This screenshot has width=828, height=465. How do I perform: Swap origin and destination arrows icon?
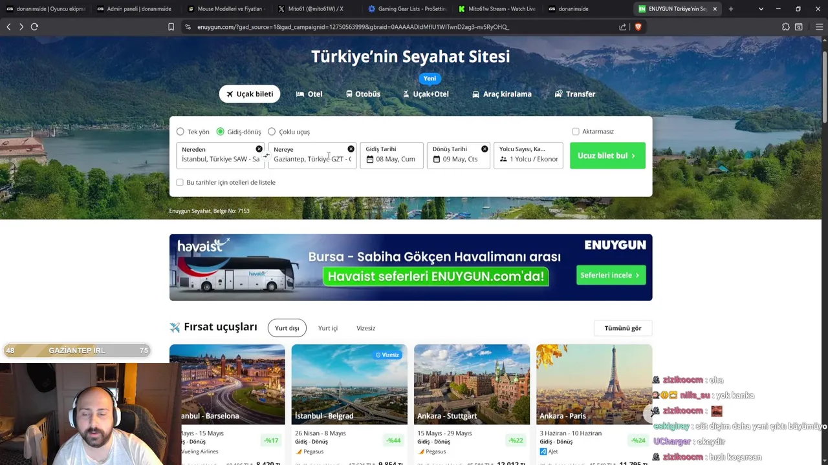[x=266, y=156]
